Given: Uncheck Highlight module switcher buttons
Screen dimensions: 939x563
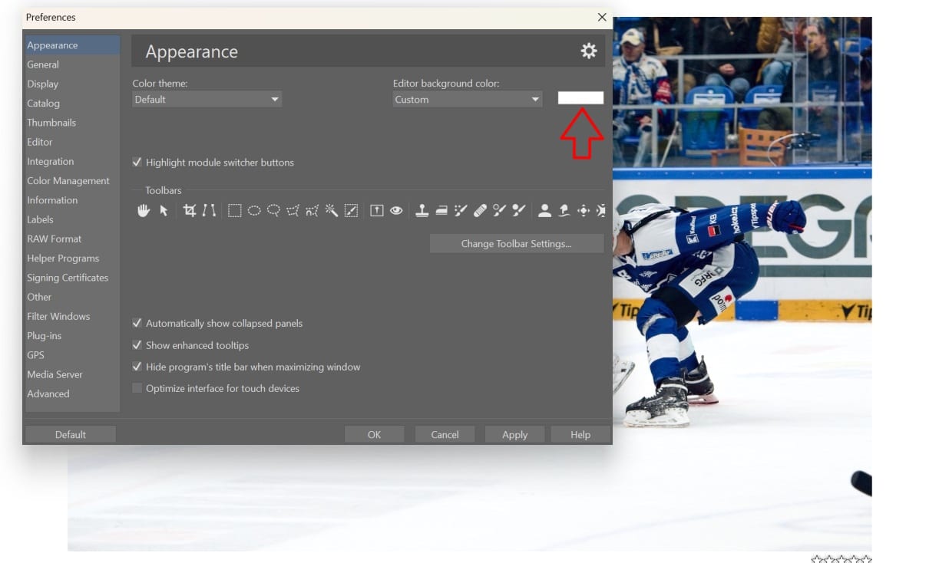Looking at the screenshot, I should (137, 162).
